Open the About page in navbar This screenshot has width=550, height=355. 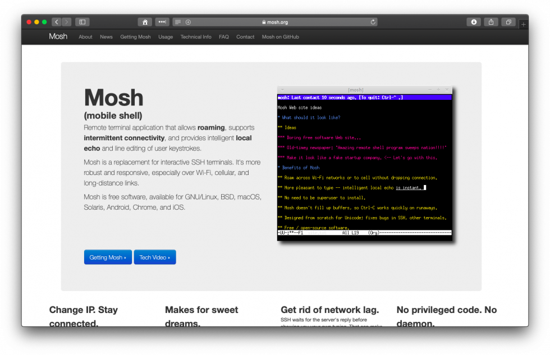(85, 37)
